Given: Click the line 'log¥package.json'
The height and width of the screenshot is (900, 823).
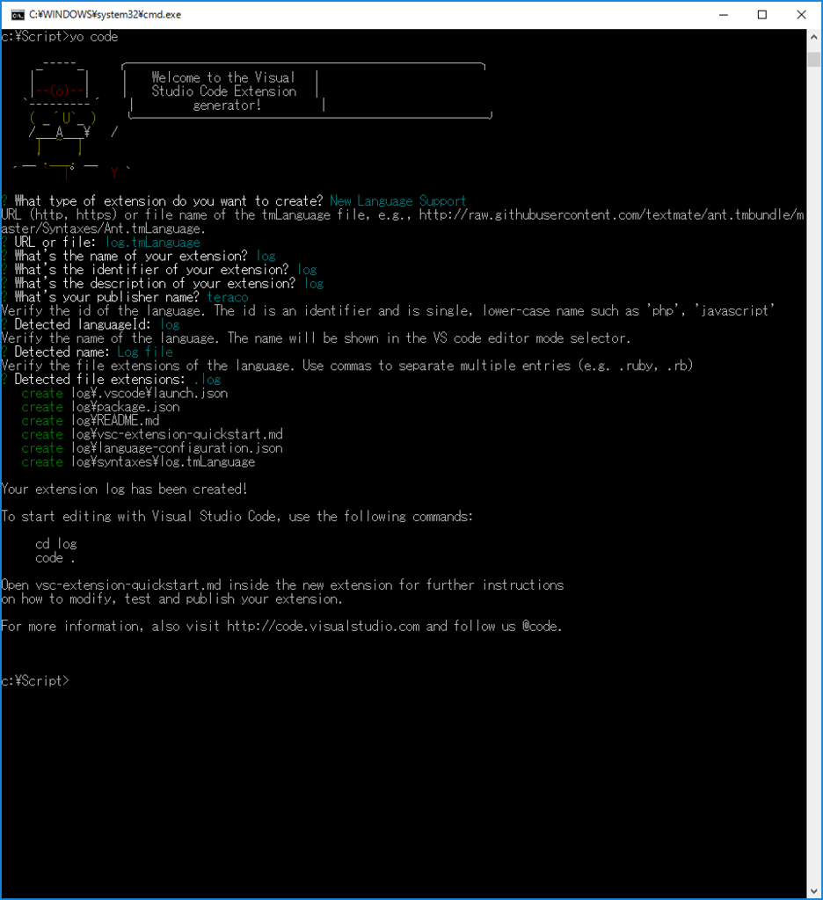Looking at the screenshot, I should click(x=126, y=407).
